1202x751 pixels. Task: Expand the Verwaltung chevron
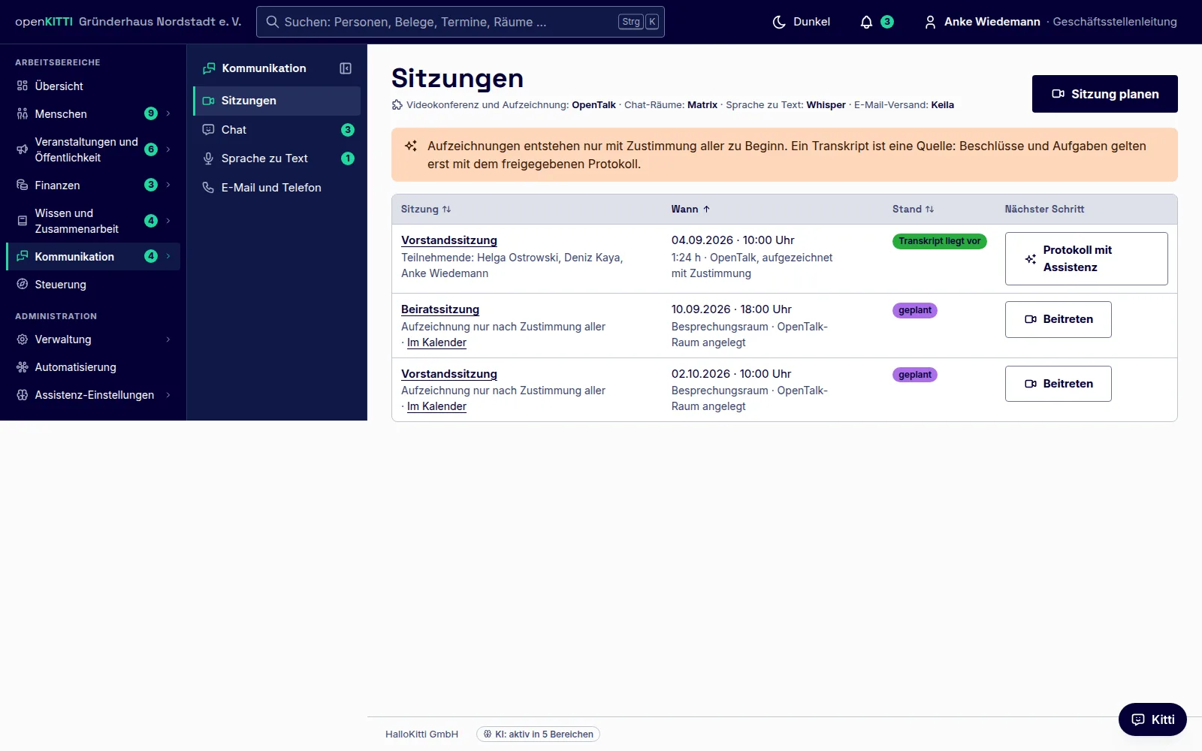click(x=168, y=339)
